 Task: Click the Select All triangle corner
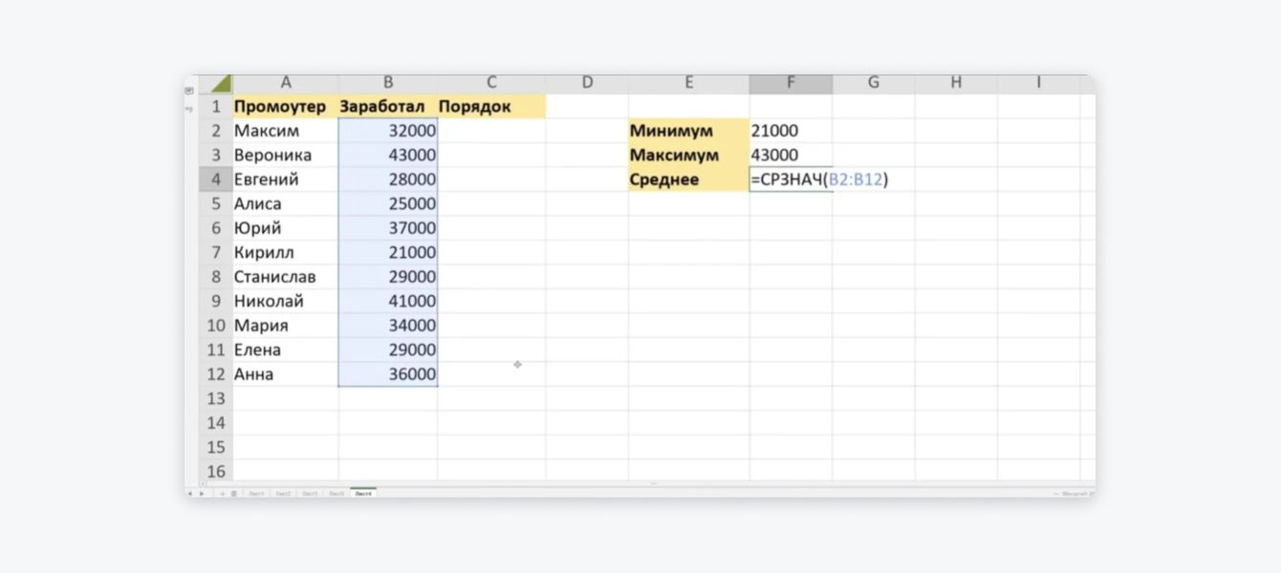coord(221,84)
